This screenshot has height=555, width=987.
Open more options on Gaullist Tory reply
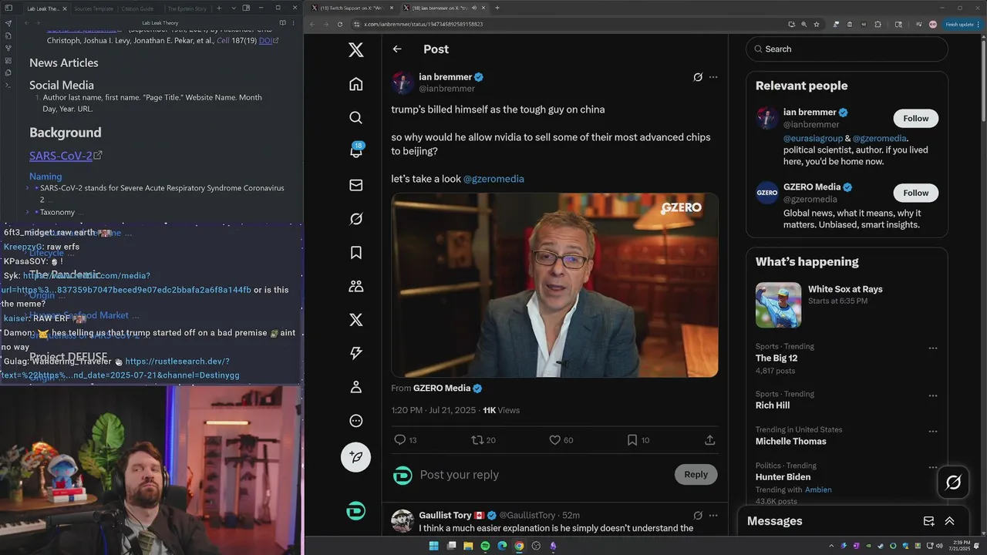coord(713,516)
